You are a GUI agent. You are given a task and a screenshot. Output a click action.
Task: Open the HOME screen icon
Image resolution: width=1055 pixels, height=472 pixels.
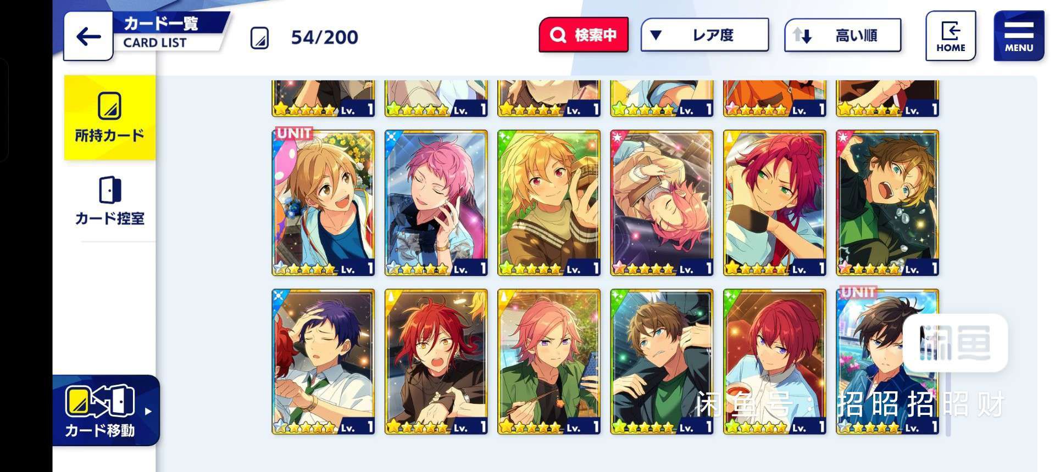pyautogui.click(x=951, y=36)
